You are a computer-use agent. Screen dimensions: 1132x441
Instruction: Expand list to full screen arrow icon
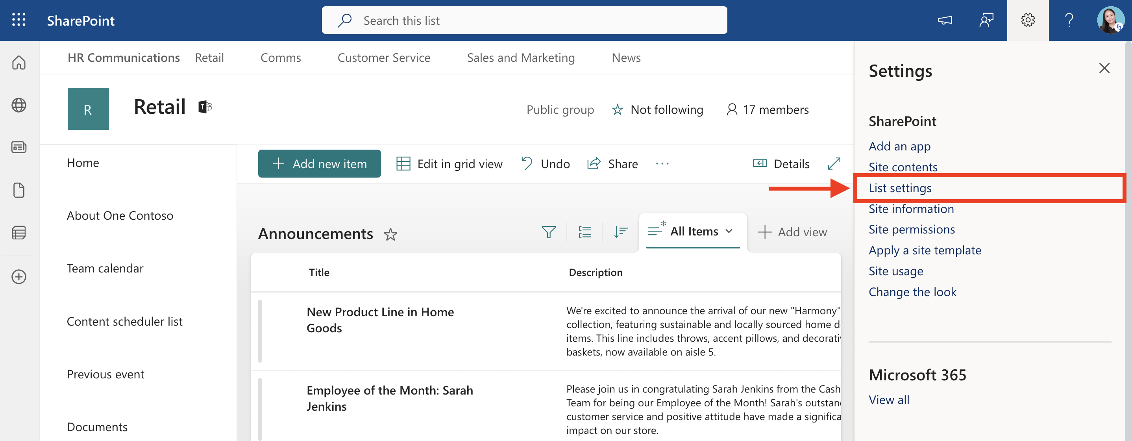pos(834,163)
